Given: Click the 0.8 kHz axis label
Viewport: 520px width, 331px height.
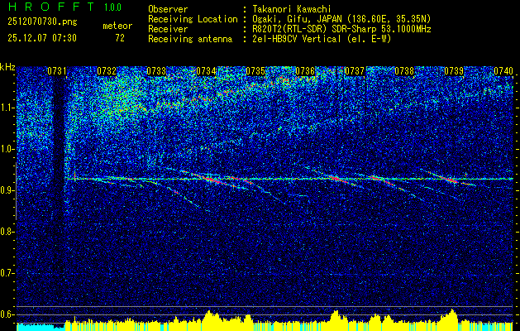Looking at the screenshot, I should (x=7, y=232).
